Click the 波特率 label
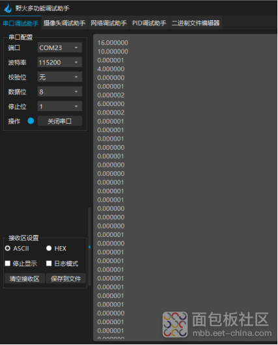The image size is (278, 345). 17,62
